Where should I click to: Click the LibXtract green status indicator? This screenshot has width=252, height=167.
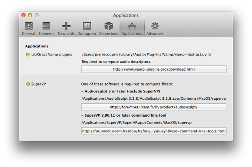[x=28, y=55]
